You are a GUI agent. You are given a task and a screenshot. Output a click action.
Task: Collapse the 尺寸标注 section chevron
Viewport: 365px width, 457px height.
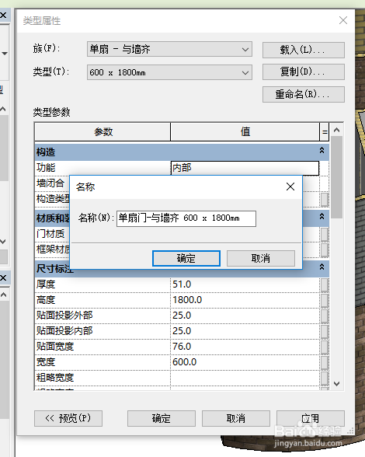322,267
